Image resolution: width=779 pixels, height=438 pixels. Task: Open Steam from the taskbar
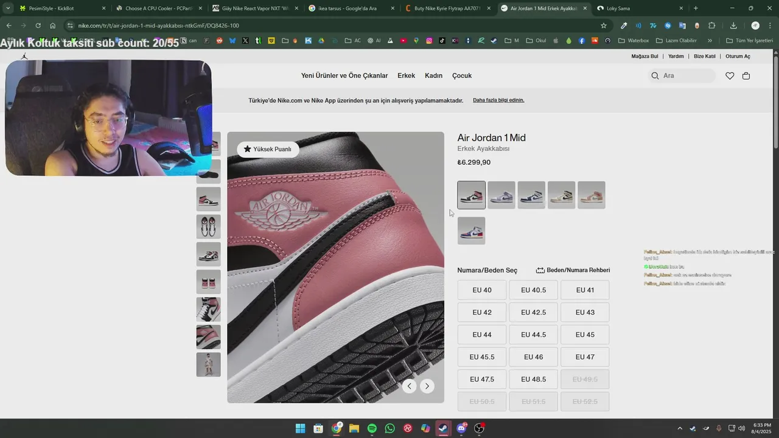coord(443,428)
